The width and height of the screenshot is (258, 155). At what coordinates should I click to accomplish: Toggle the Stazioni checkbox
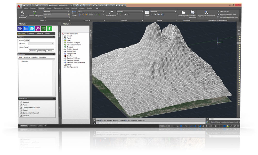click(21, 102)
